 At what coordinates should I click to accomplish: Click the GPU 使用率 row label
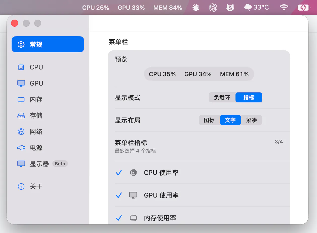click(x=161, y=196)
